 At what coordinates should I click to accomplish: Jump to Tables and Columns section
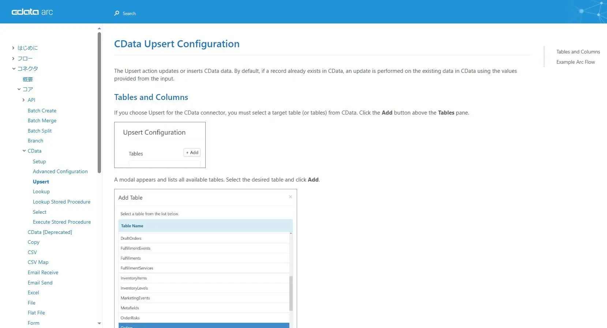click(x=578, y=52)
